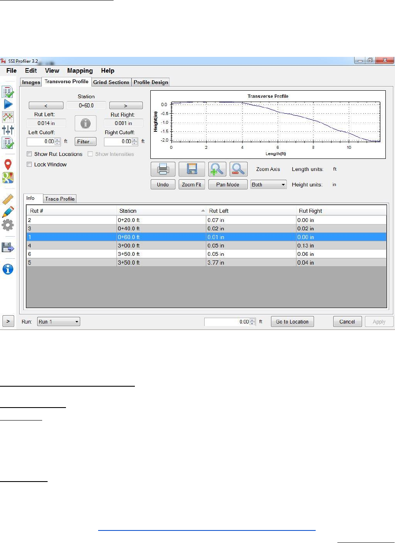The height and width of the screenshot is (543, 395).
Task: Click the zoom in magnifier icon
Action: (217, 169)
